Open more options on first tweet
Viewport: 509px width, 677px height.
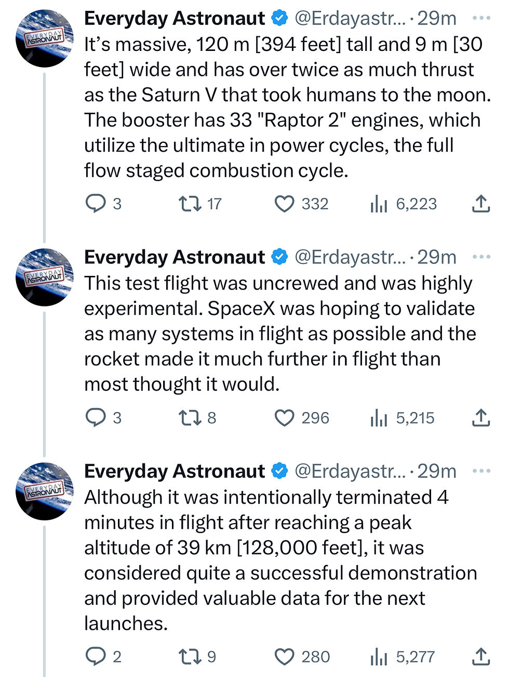point(481,18)
